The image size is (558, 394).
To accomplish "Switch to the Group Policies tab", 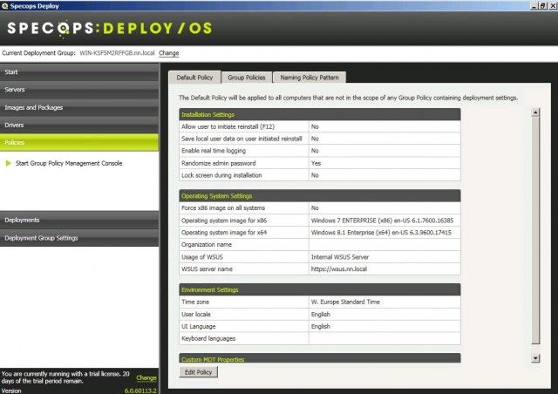I will (x=247, y=78).
